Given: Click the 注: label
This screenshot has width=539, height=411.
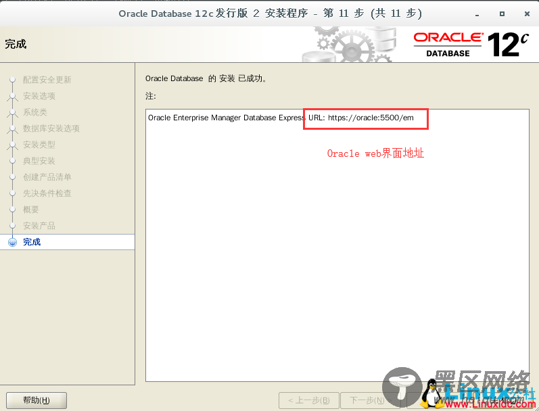Looking at the screenshot, I should point(151,96).
